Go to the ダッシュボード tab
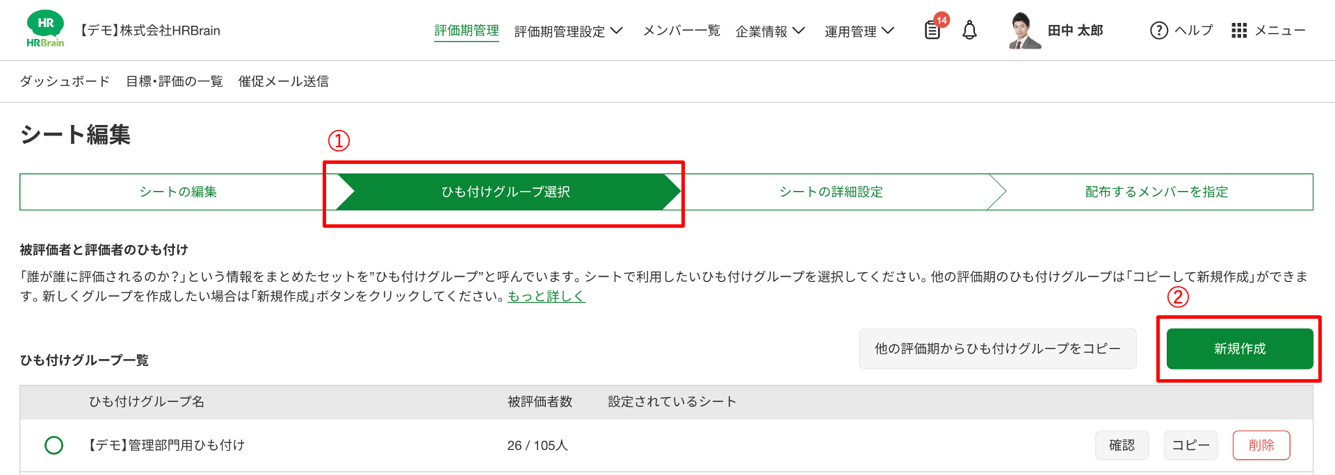 point(65,81)
